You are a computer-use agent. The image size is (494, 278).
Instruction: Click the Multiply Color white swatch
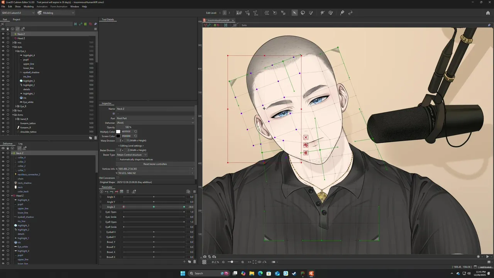pyautogui.click(x=118, y=132)
